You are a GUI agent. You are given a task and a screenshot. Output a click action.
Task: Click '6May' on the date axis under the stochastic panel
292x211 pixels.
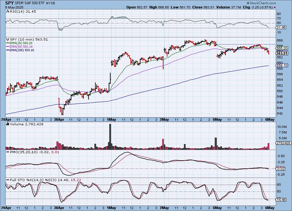point(270,208)
